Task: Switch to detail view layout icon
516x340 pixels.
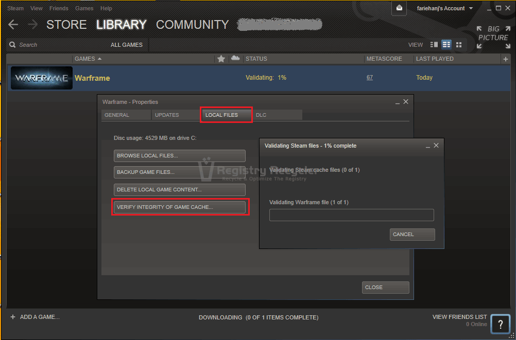Action: [x=434, y=45]
